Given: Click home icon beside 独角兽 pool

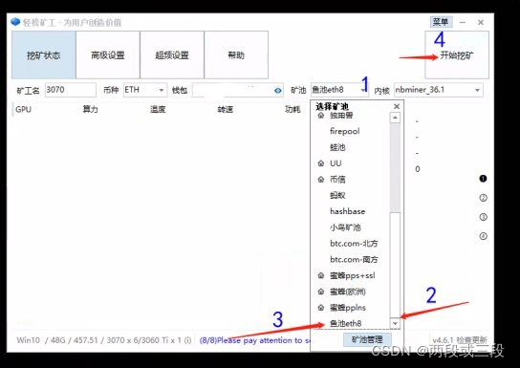Looking at the screenshot, I should pos(320,115).
